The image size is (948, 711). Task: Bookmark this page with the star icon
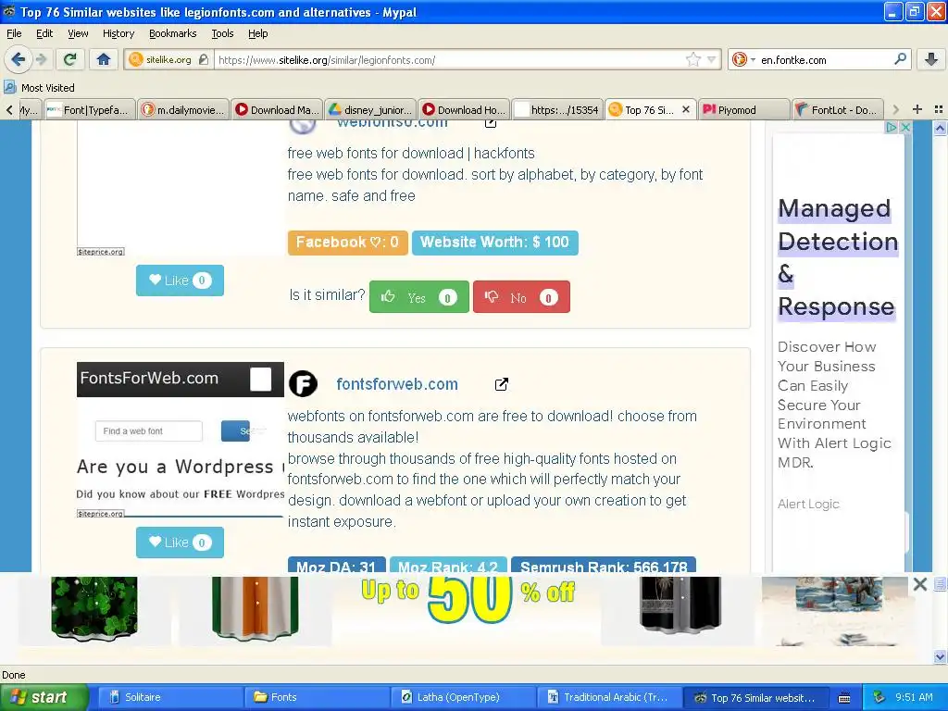tap(692, 59)
